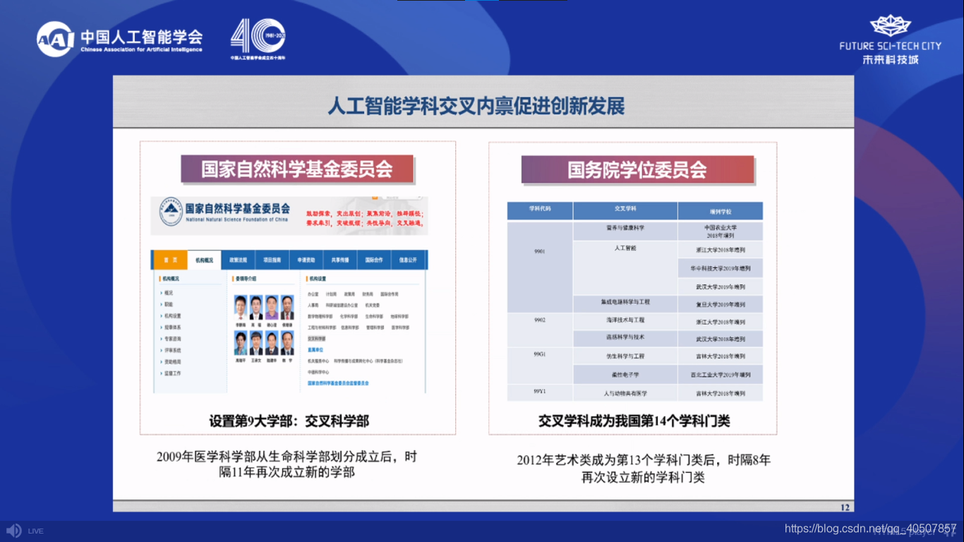This screenshot has height=542, width=964.
Task: Select the 共享传播 navigation tab
Action: point(340,260)
